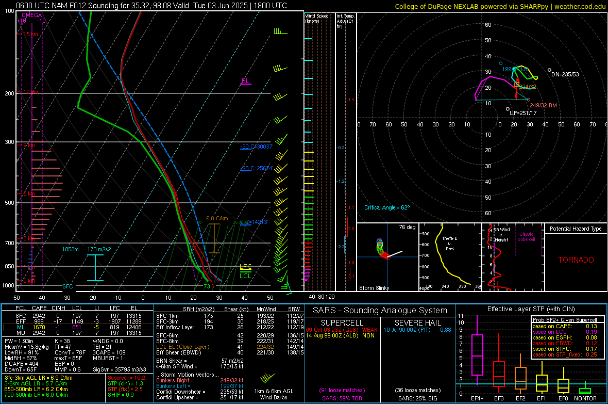Click '1km & 6km AGL Wind Barbs' caption
The width and height of the screenshot is (608, 404).
(x=274, y=394)
